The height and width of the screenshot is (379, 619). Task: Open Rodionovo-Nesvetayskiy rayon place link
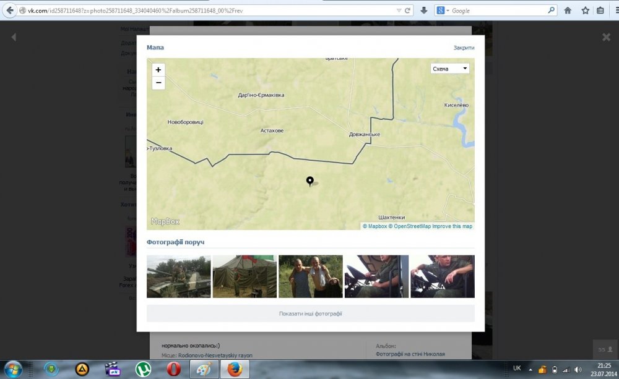pyautogui.click(x=215, y=356)
